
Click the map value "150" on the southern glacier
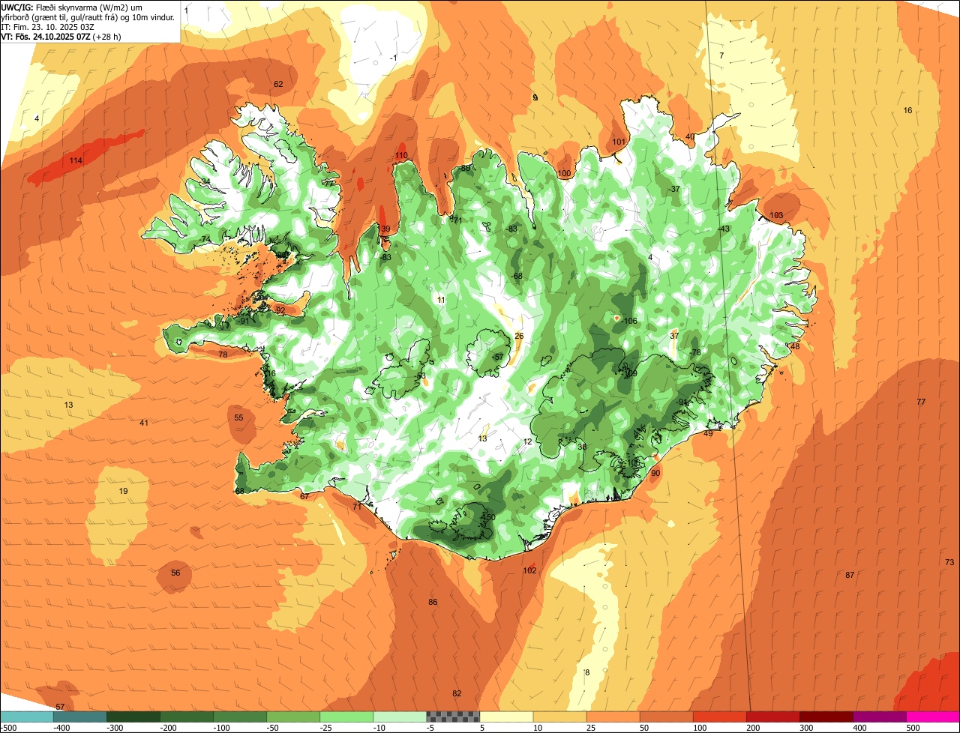(x=490, y=518)
